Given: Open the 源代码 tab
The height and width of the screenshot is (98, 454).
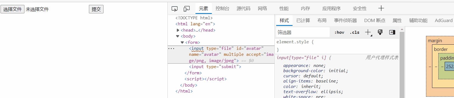Looking at the screenshot, I should tap(243, 8).
